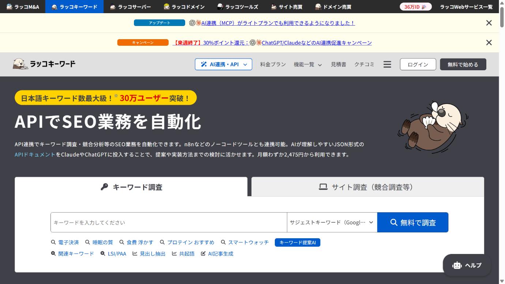Dismiss the キャンペーン banner

489,42
